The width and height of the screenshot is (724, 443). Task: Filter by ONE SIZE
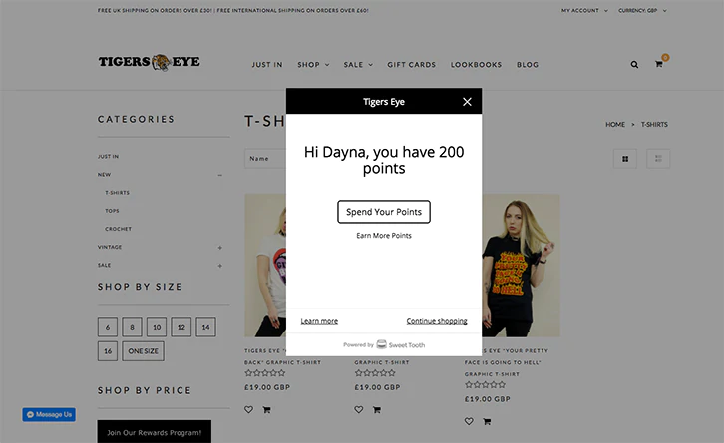pos(144,351)
